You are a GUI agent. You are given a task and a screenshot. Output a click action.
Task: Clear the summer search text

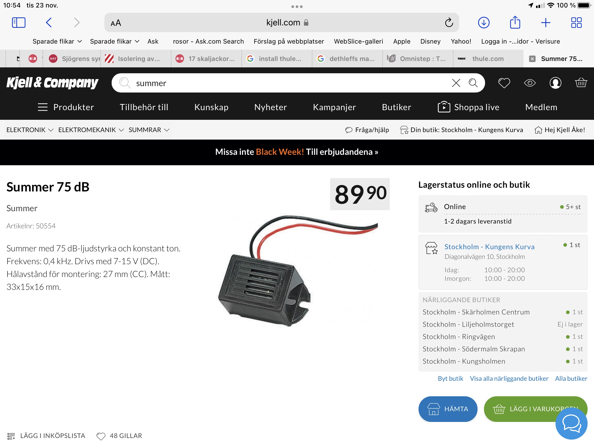click(456, 83)
